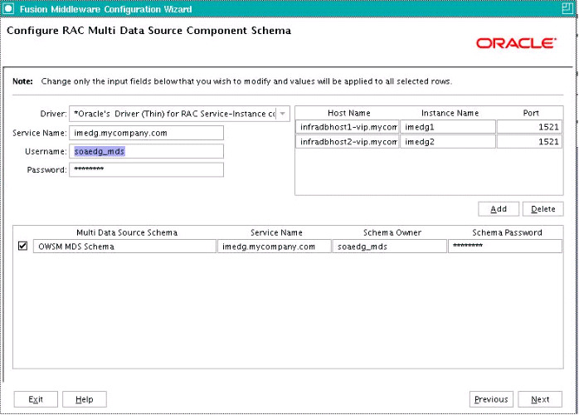Click the Next button

click(x=540, y=399)
